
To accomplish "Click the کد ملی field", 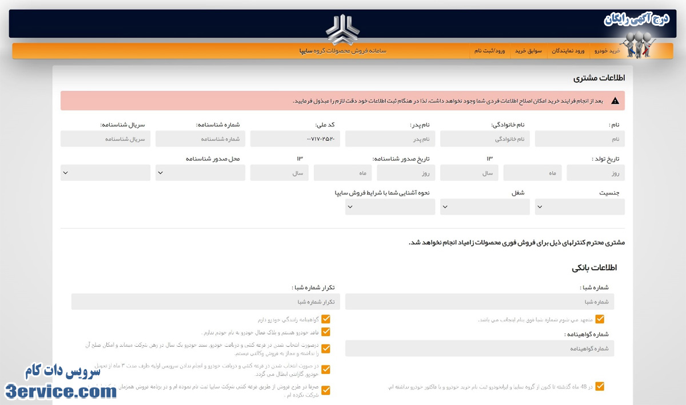I will pyautogui.click(x=295, y=139).
